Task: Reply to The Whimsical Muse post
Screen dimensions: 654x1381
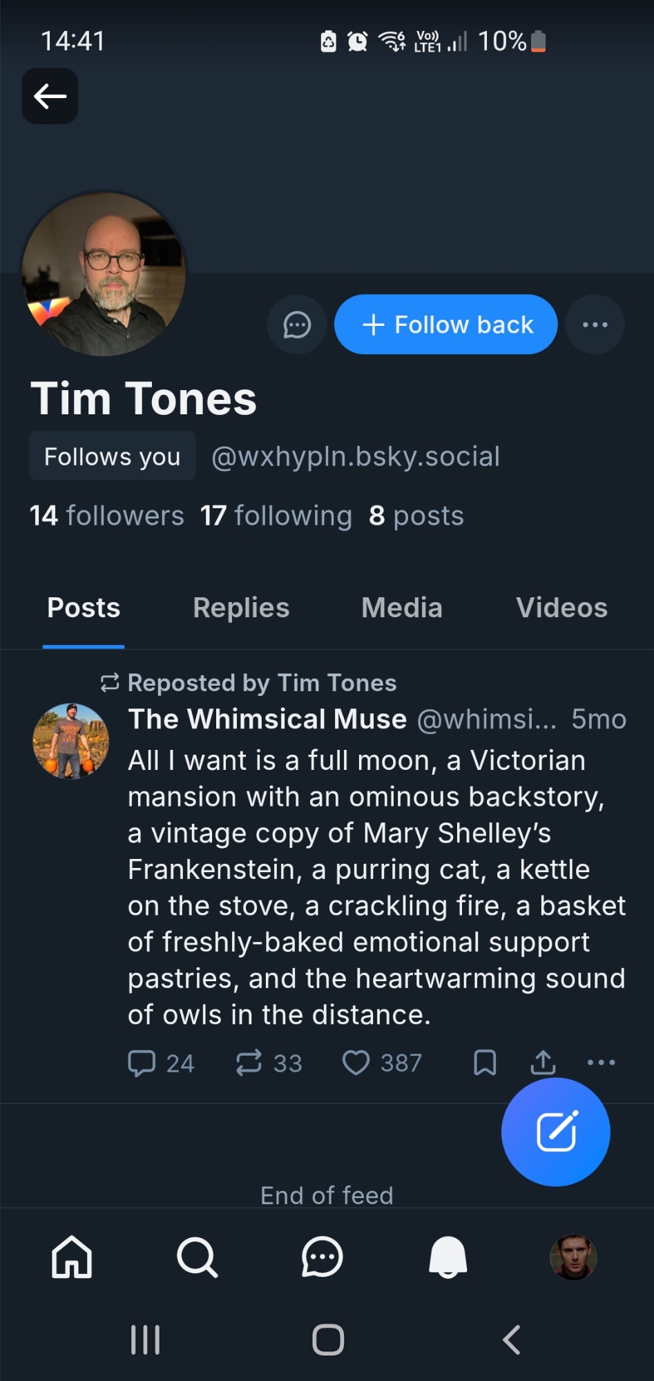Action: coord(142,1063)
